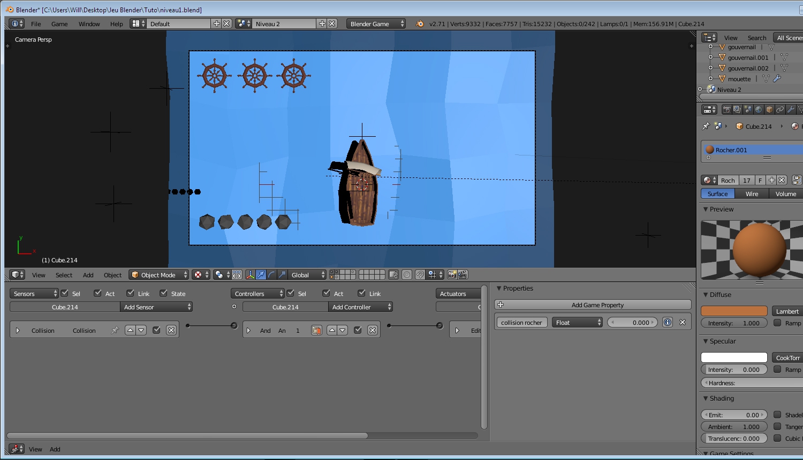Open the Blender Game engine dropdown

click(x=376, y=24)
